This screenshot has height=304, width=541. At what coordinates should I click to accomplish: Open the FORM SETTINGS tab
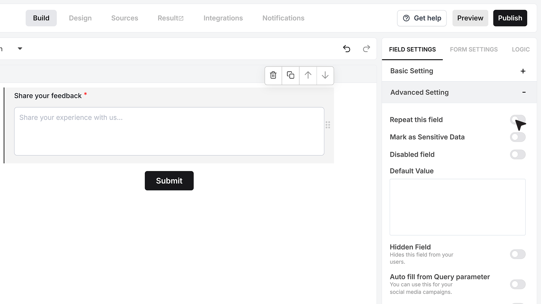click(474, 49)
